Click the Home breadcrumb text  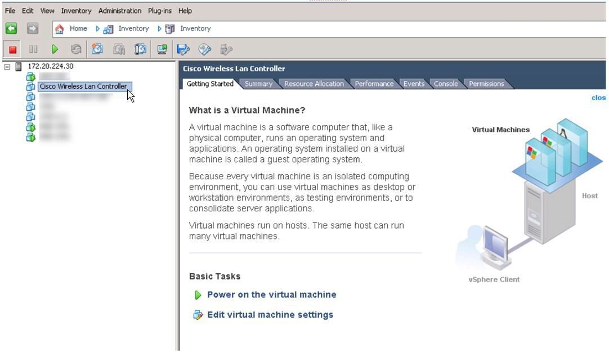click(78, 29)
